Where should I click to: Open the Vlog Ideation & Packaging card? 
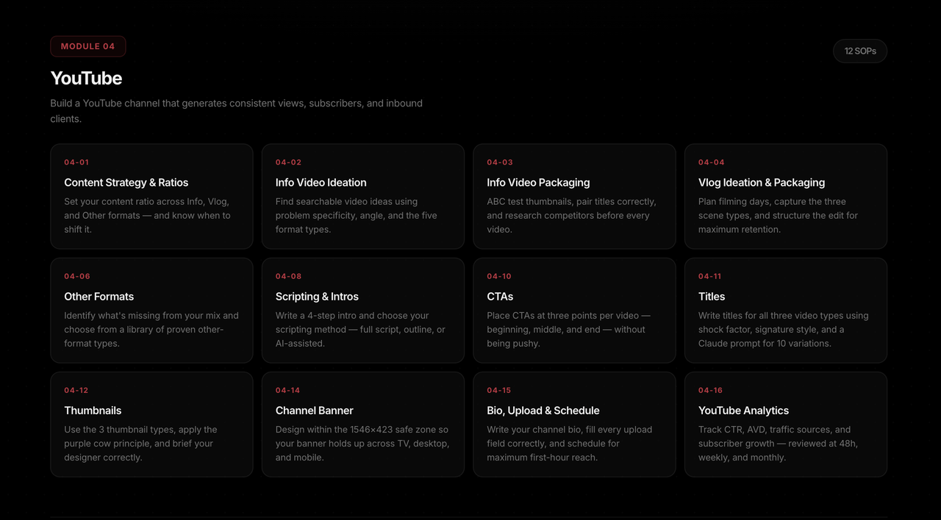pyautogui.click(x=786, y=196)
